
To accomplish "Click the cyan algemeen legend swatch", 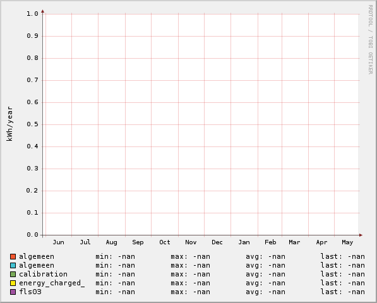I will 13,265.
